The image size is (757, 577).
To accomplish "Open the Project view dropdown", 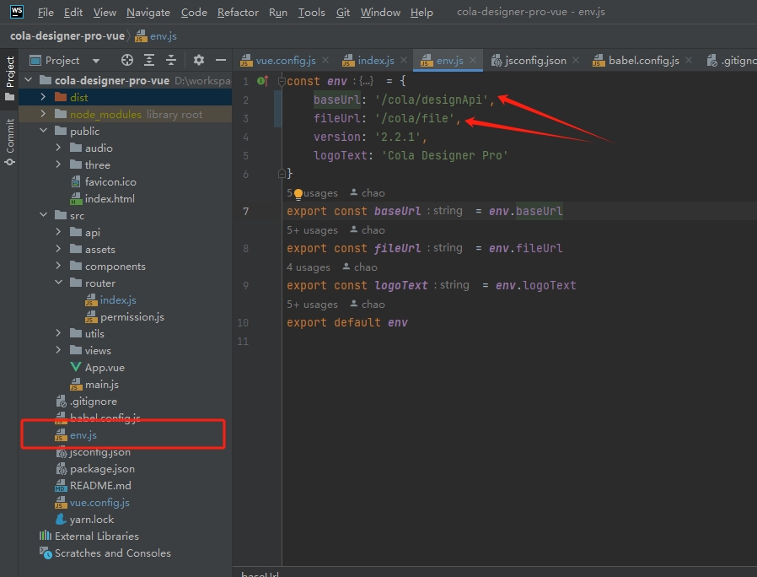I will coord(96,61).
